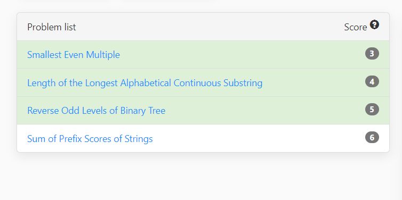
Task: Open Length of the Longest Alphabetical Continuous Substring
Action: (x=145, y=83)
